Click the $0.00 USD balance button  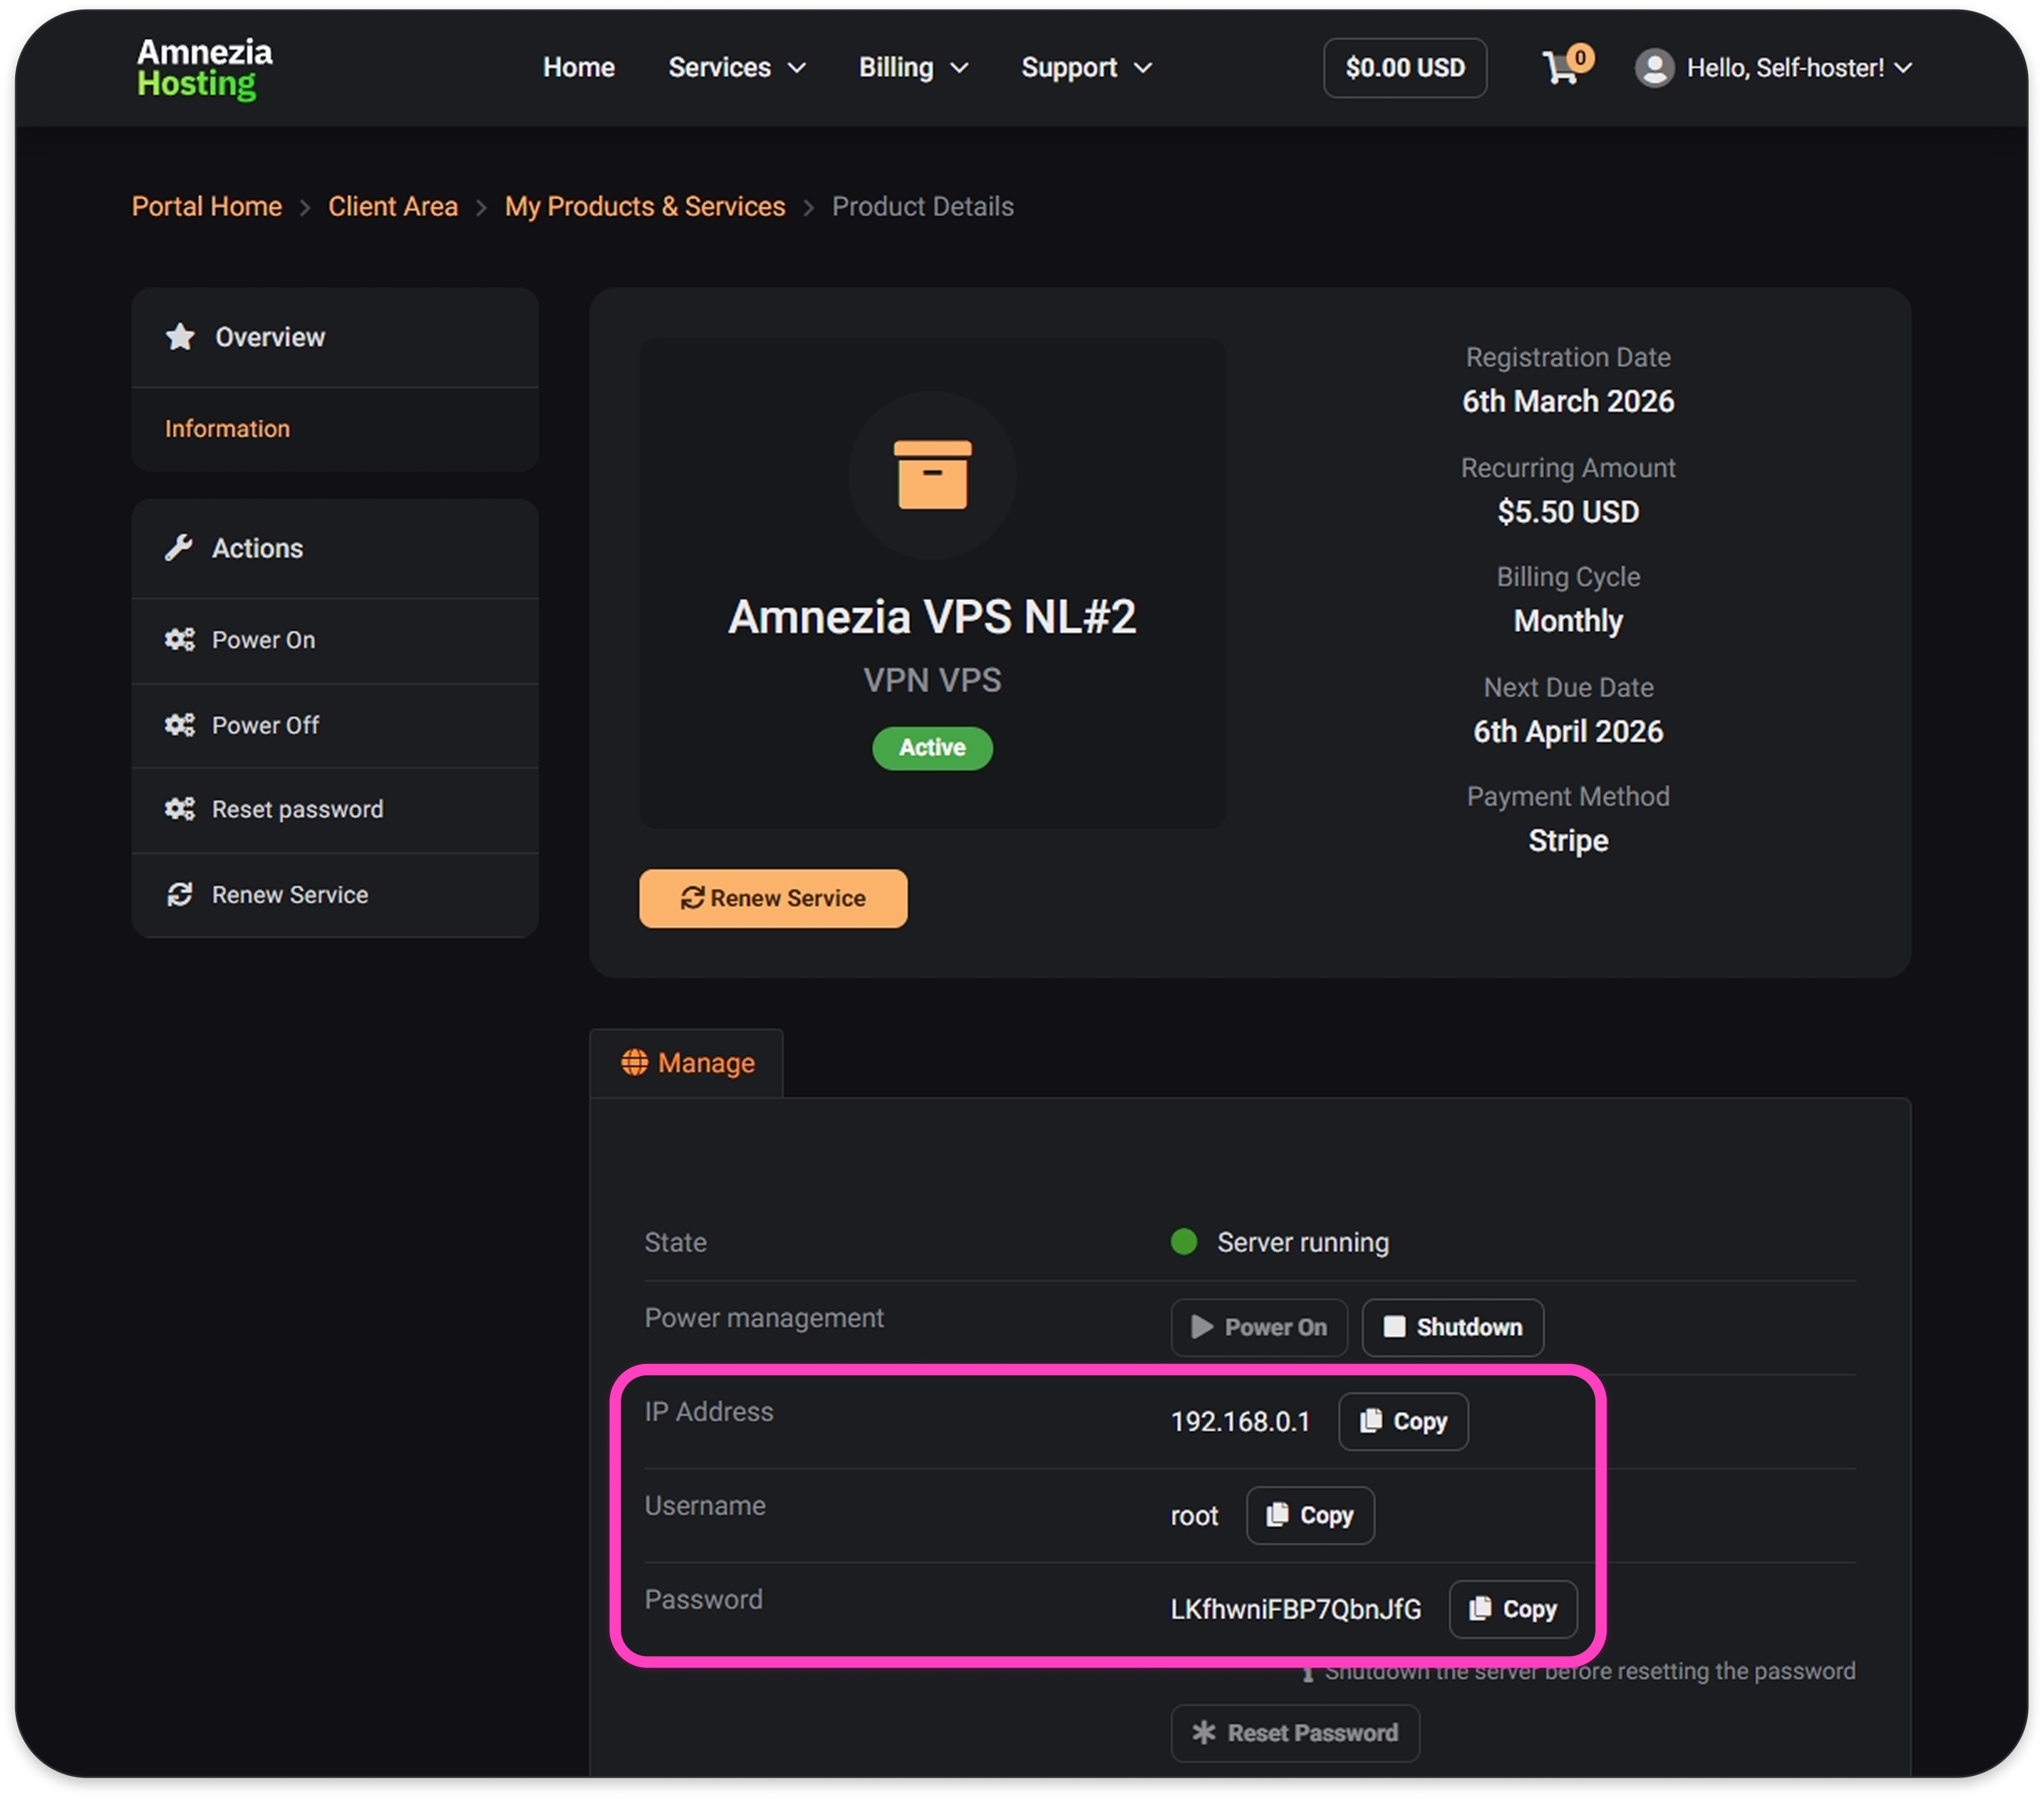pyautogui.click(x=1404, y=68)
